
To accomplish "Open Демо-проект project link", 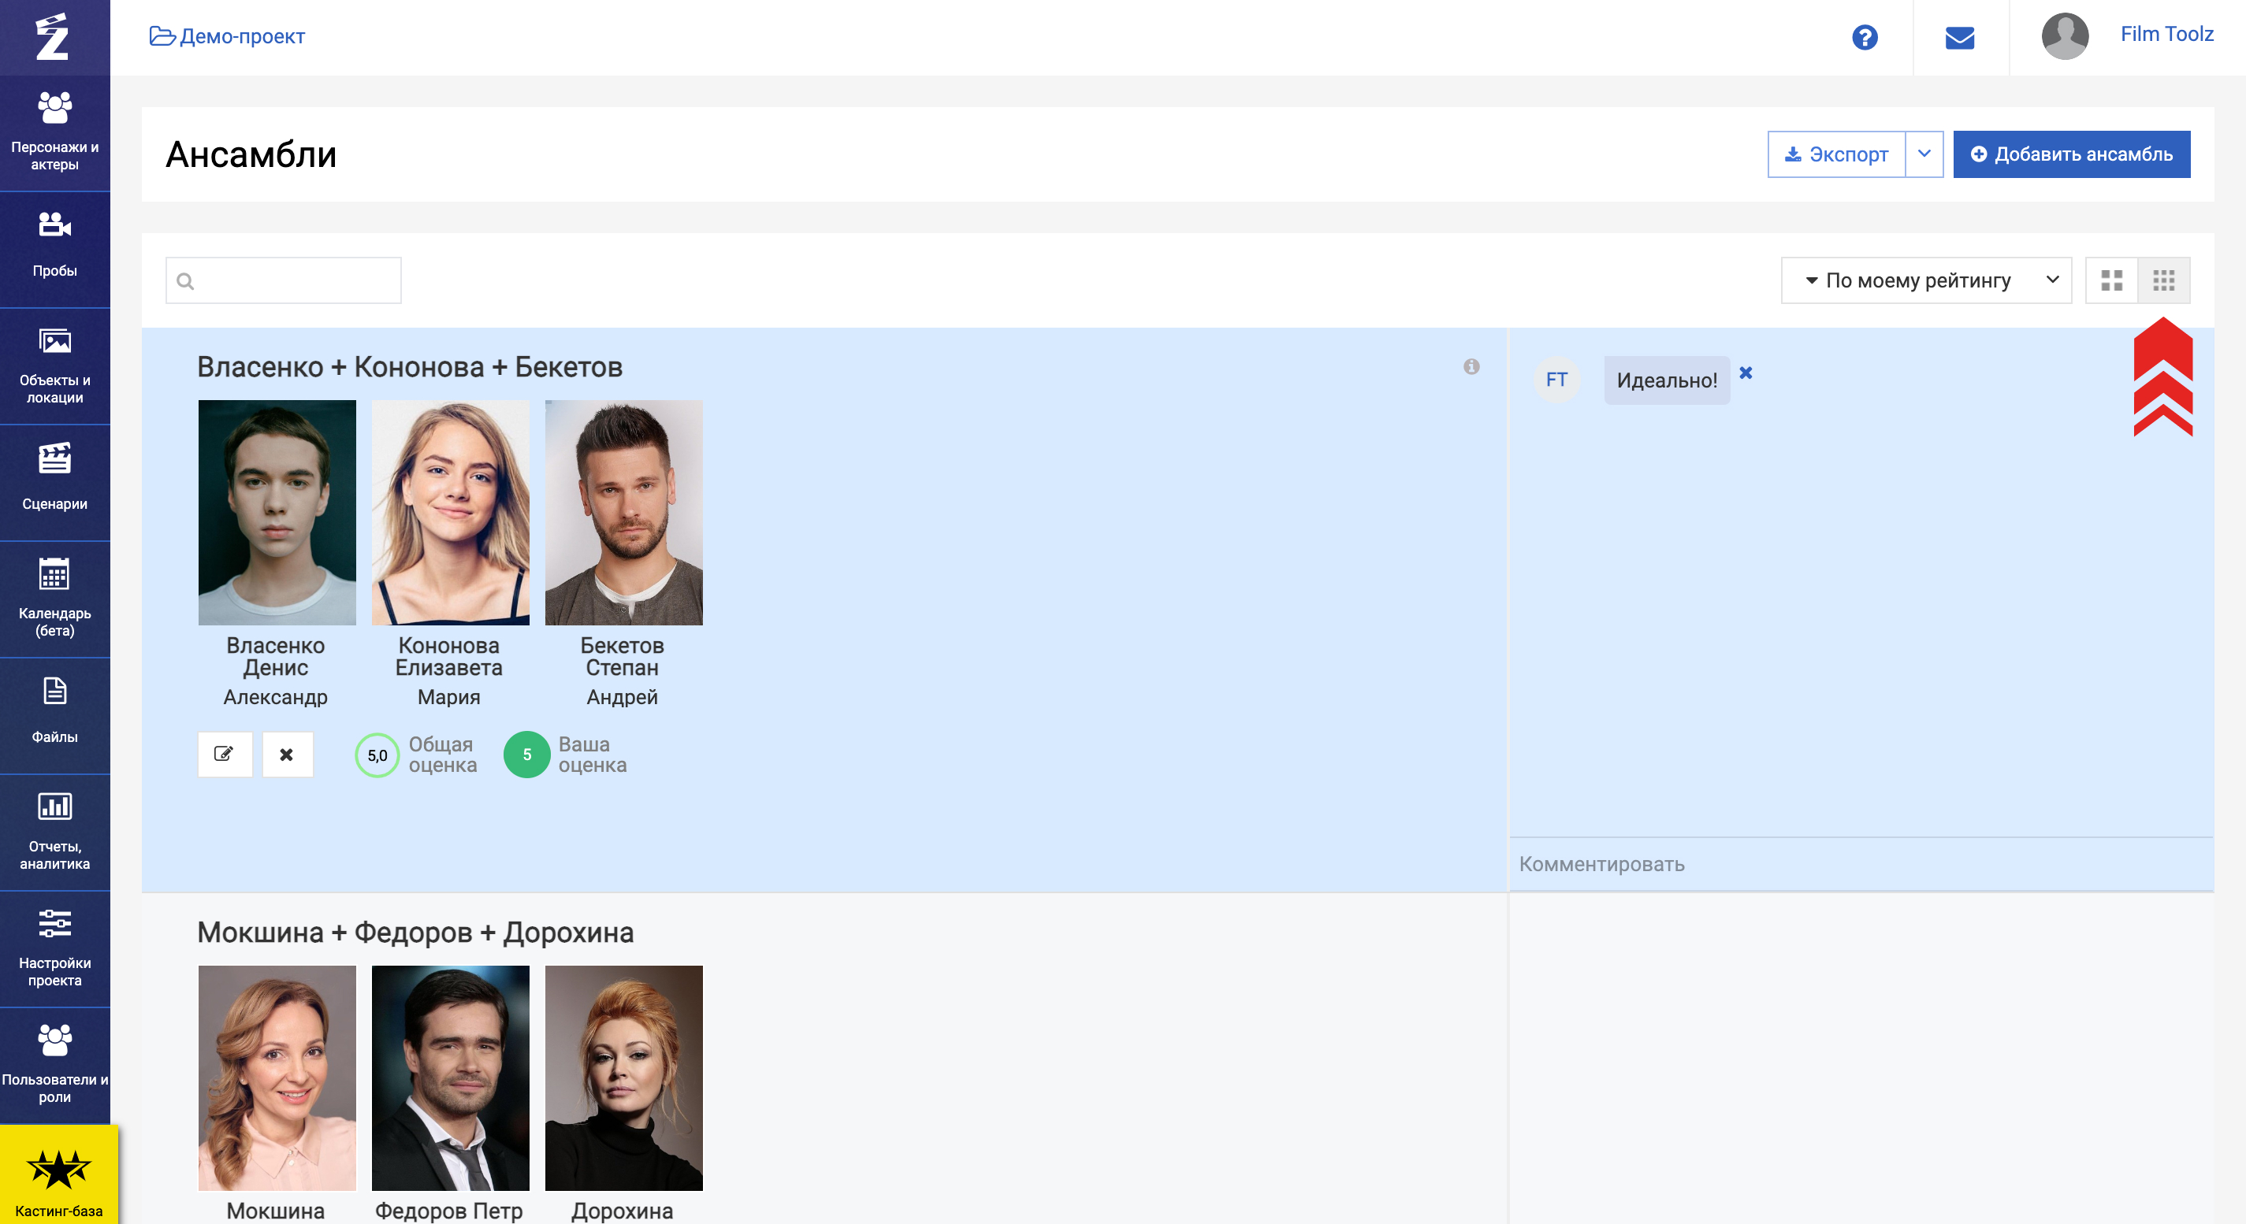I will pos(227,36).
